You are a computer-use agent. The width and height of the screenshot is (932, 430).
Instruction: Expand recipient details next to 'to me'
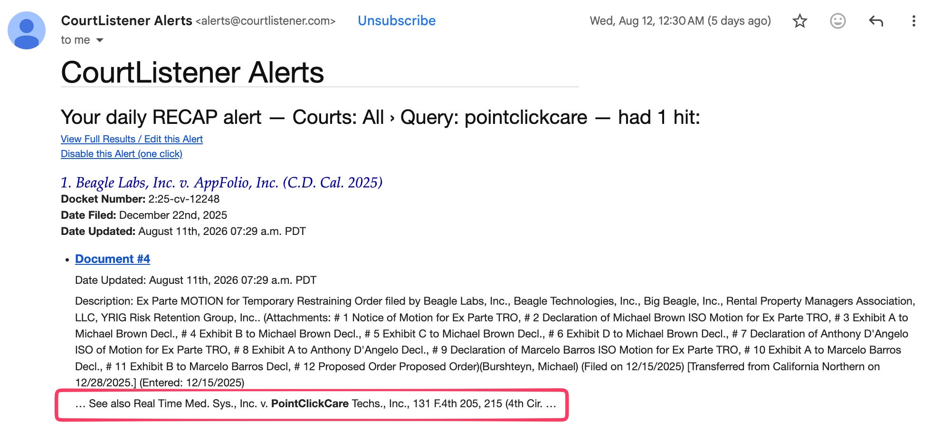coord(100,40)
